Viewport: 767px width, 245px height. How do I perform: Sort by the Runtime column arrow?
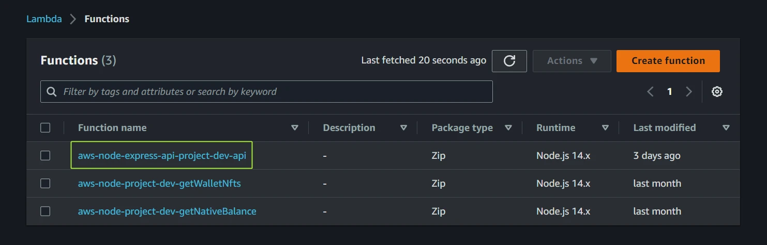click(605, 128)
